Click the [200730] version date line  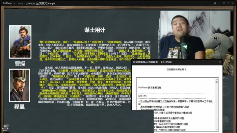click(x=142, y=96)
